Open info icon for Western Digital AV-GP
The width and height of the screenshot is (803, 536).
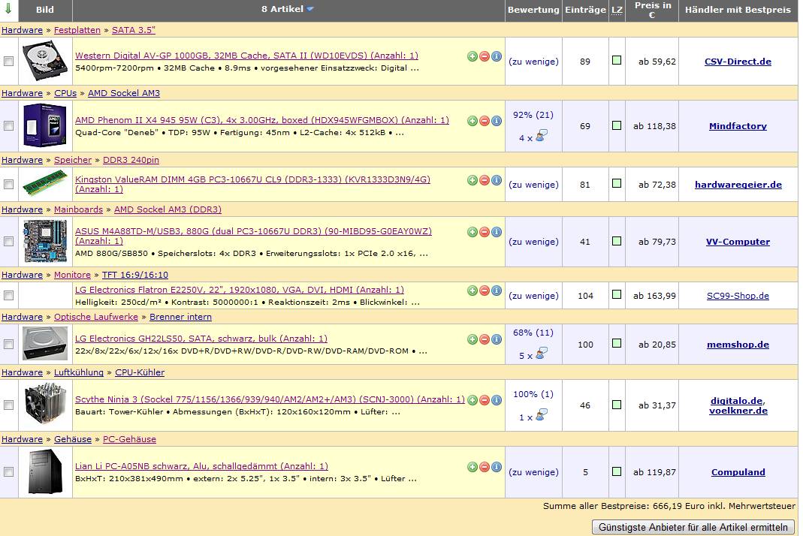click(497, 56)
